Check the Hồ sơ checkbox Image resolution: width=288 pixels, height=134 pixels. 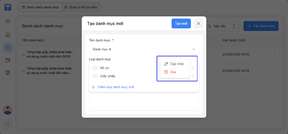pyautogui.click(x=95, y=68)
